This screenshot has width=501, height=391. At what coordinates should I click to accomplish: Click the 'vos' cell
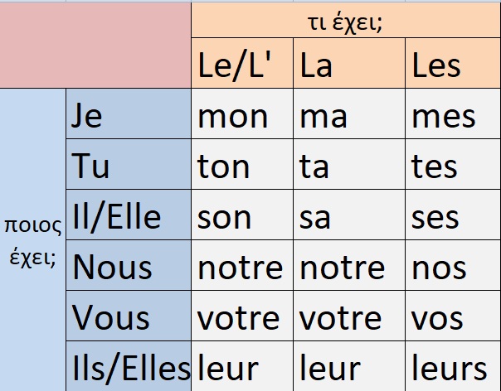click(453, 316)
